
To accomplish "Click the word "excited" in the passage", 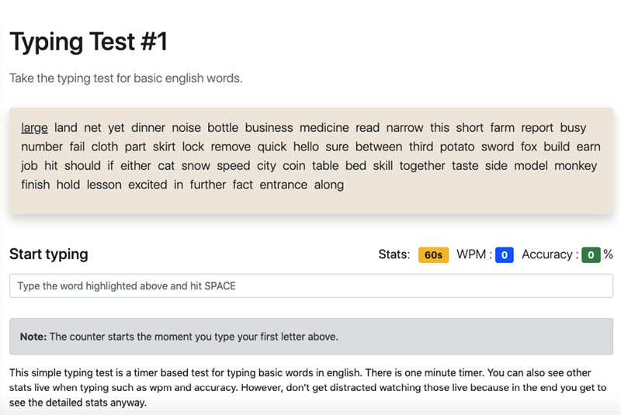I will 147,185.
